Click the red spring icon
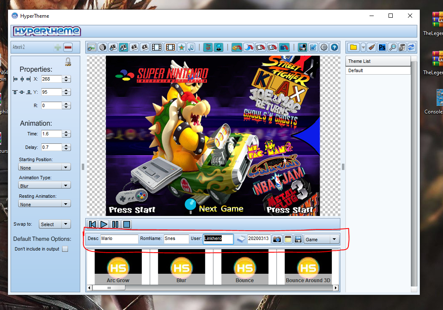This screenshot has width=443, height=310. click(x=208, y=47)
